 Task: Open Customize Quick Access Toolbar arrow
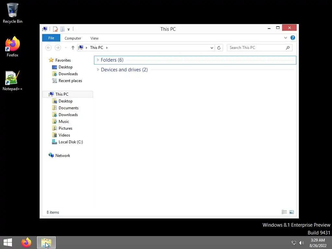point(69,30)
